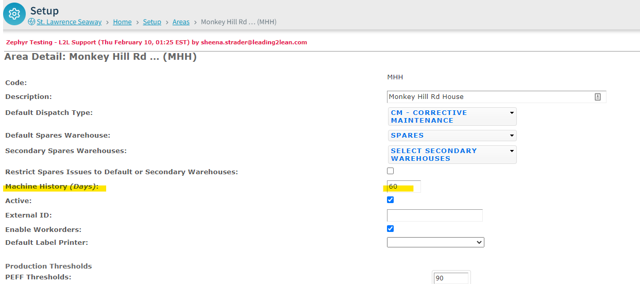640x284 pixels.
Task: Expand the Select Secondary Warehouses dropdown
Action: point(452,155)
